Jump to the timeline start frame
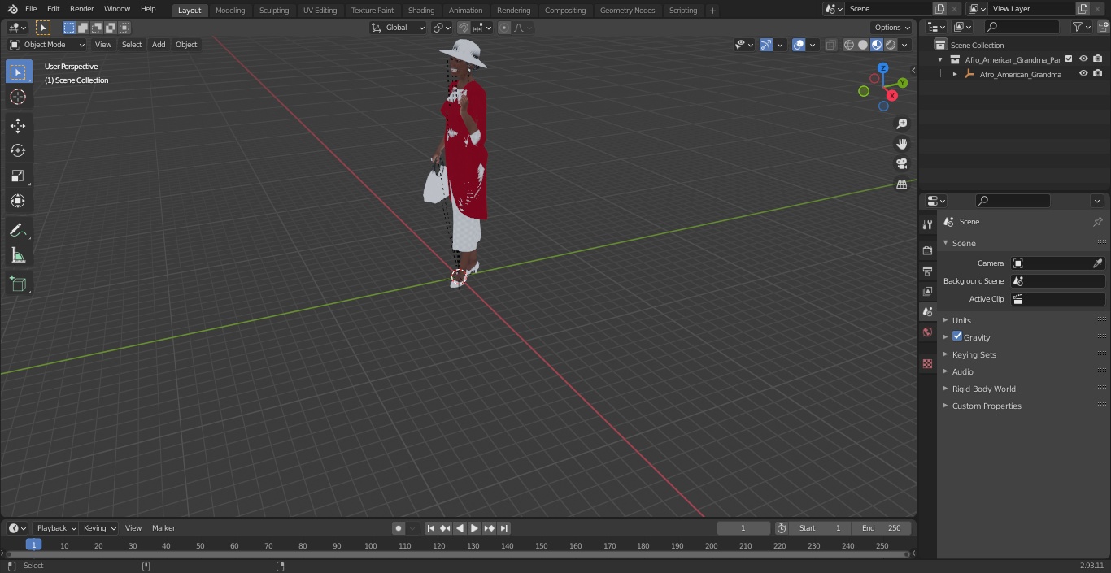Viewport: 1111px width, 573px height. [x=431, y=528]
